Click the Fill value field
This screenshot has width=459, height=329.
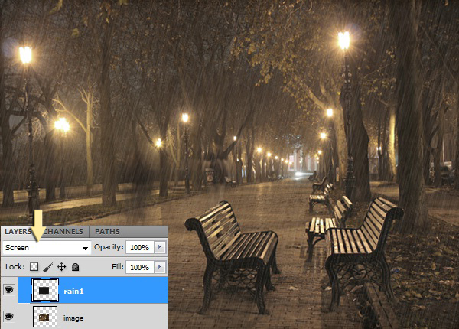coord(140,267)
